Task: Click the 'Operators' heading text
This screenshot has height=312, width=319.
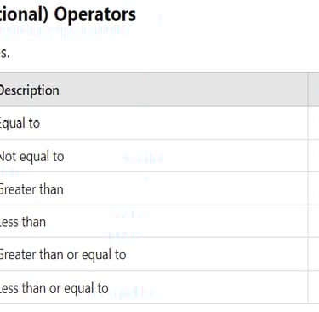Action: (x=95, y=14)
